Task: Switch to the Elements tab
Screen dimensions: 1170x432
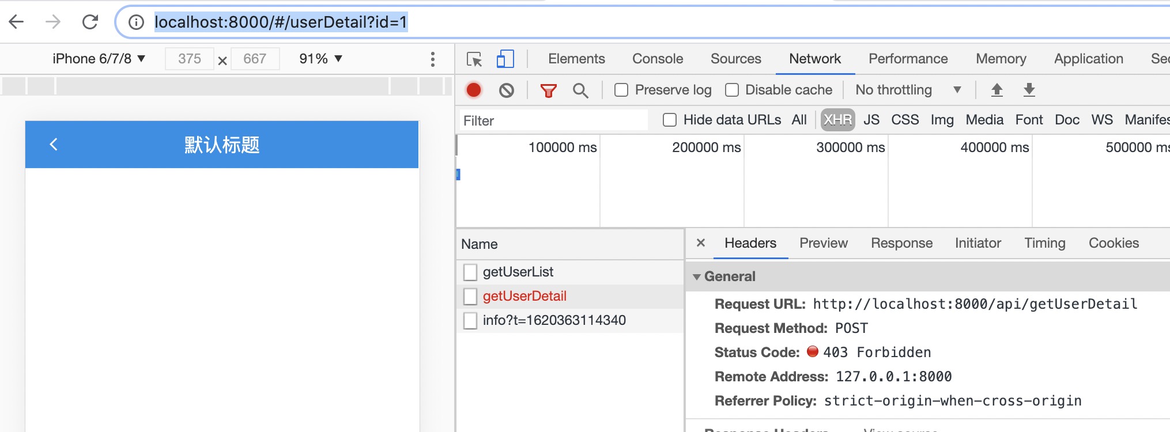Action: click(576, 59)
